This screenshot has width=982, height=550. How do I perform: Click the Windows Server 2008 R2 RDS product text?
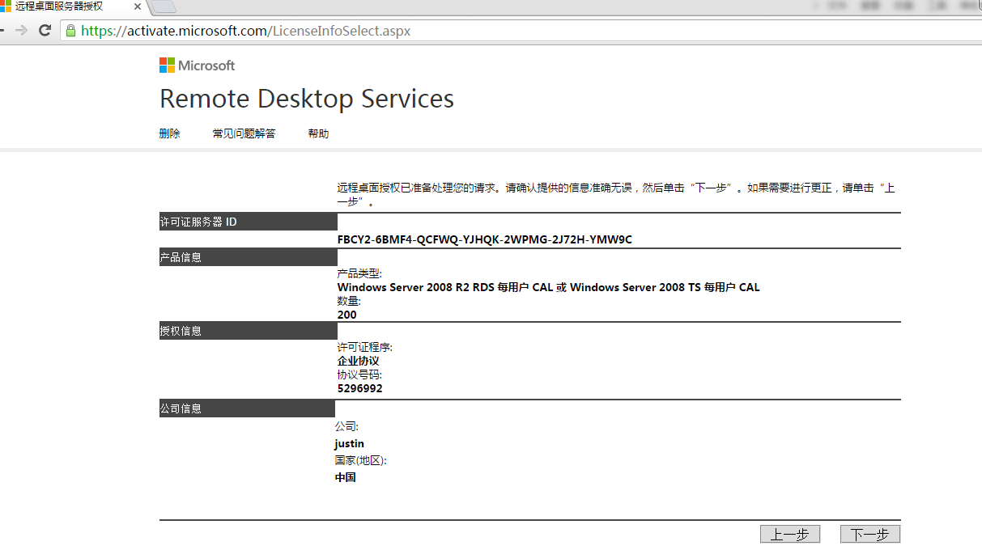549,287
